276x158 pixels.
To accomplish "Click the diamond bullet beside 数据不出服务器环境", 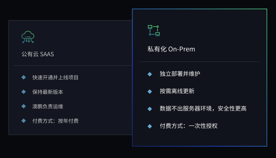I will click(x=150, y=109).
